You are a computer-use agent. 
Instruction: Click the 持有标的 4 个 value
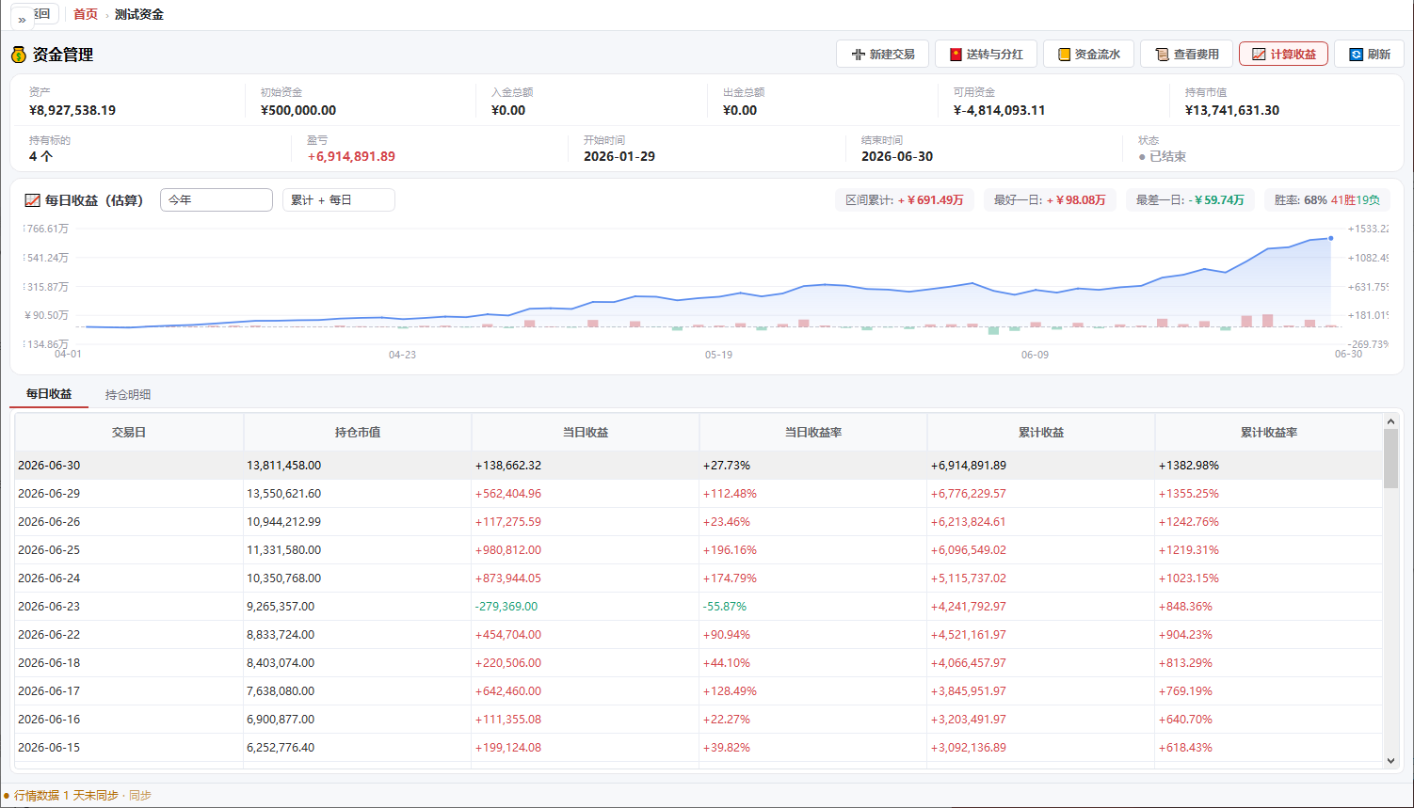pos(40,156)
